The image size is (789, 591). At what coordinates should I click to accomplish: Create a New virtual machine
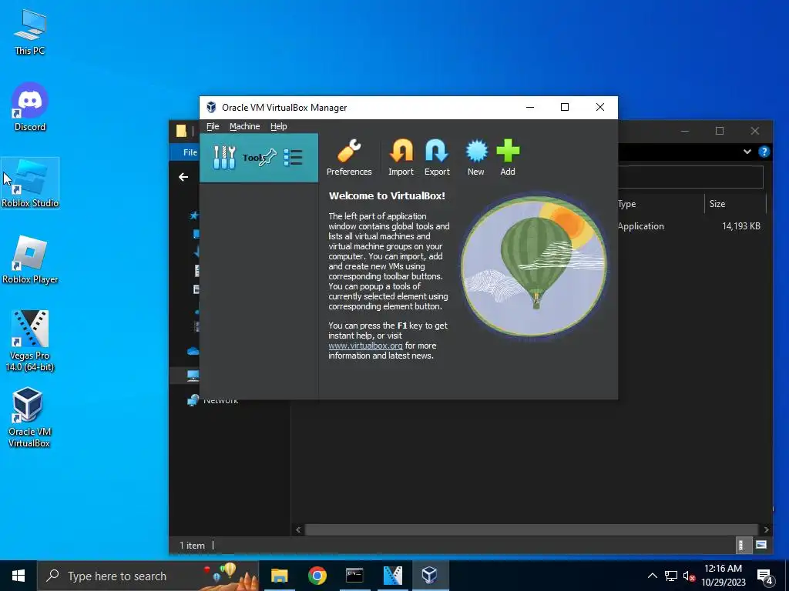476,158
